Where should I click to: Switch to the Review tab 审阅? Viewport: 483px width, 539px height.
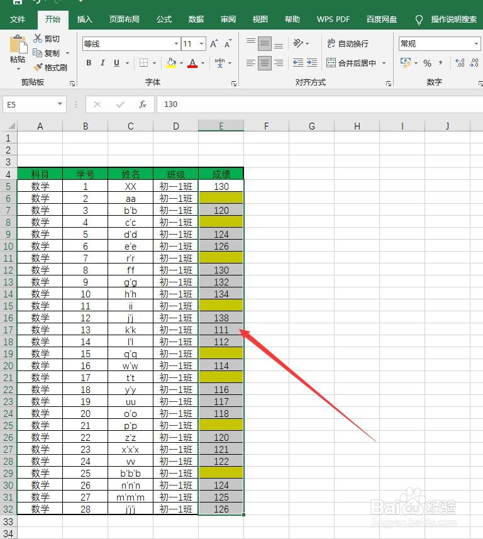click(228, 19)
